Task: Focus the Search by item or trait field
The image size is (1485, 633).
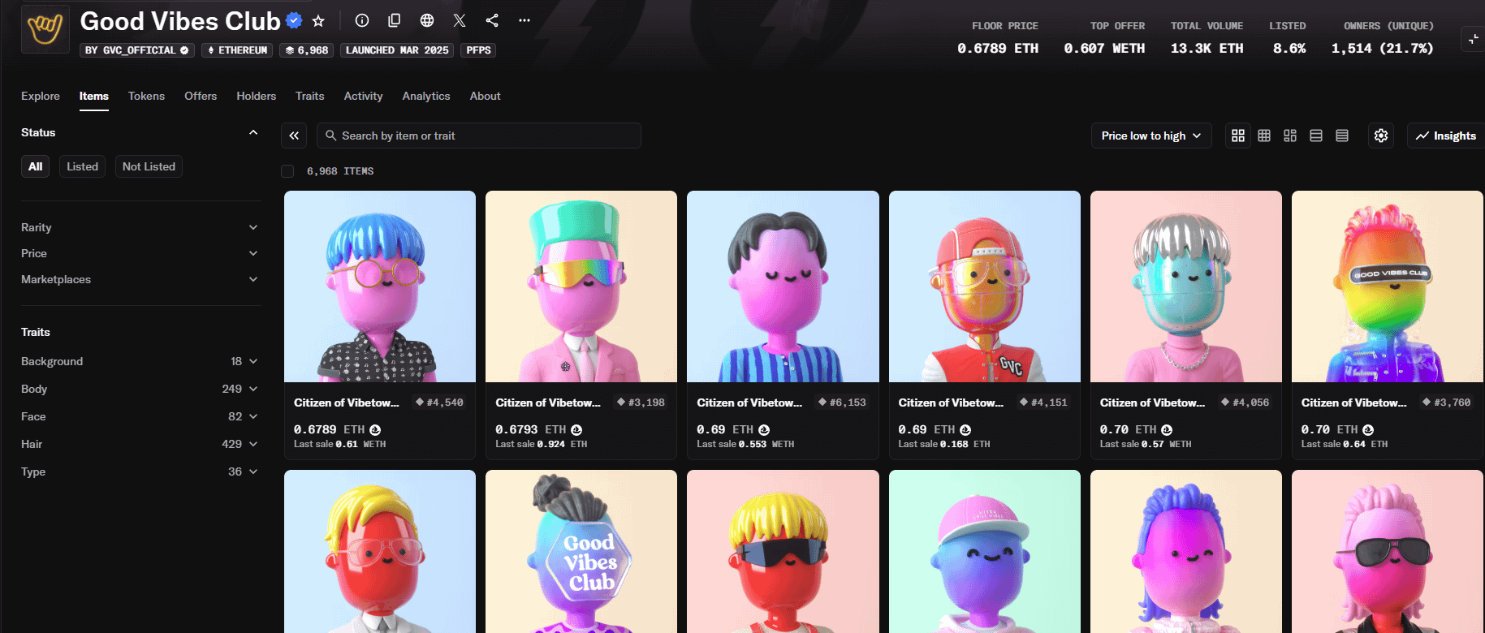Action: click(x=479, y=136)
